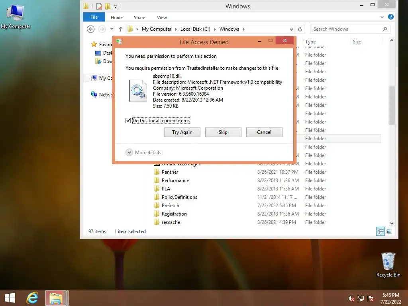The image size is (408, 306).
Task: Select the Prefetch folder
Action: pos(170,205)
